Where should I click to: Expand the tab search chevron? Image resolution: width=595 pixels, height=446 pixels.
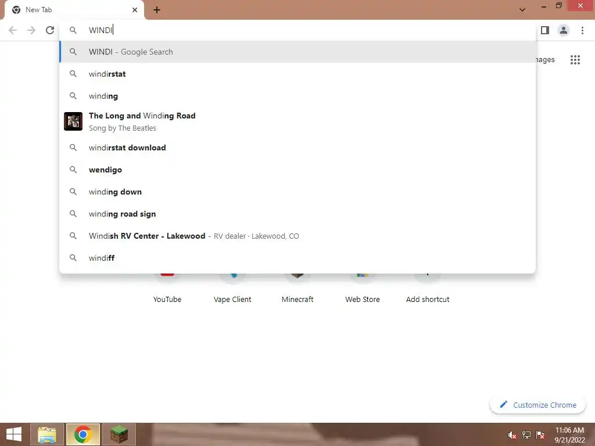point(522,10)
